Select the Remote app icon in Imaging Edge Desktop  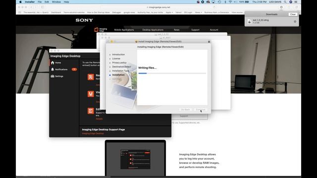point(91,77)
